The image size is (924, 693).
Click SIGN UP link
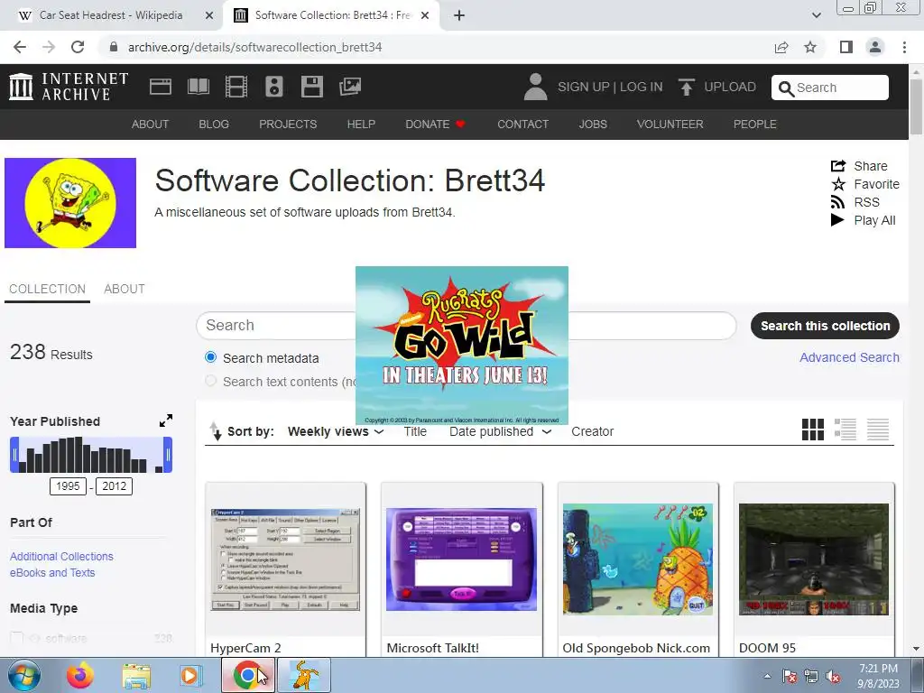pyautogui.click(x=584, y=87)
